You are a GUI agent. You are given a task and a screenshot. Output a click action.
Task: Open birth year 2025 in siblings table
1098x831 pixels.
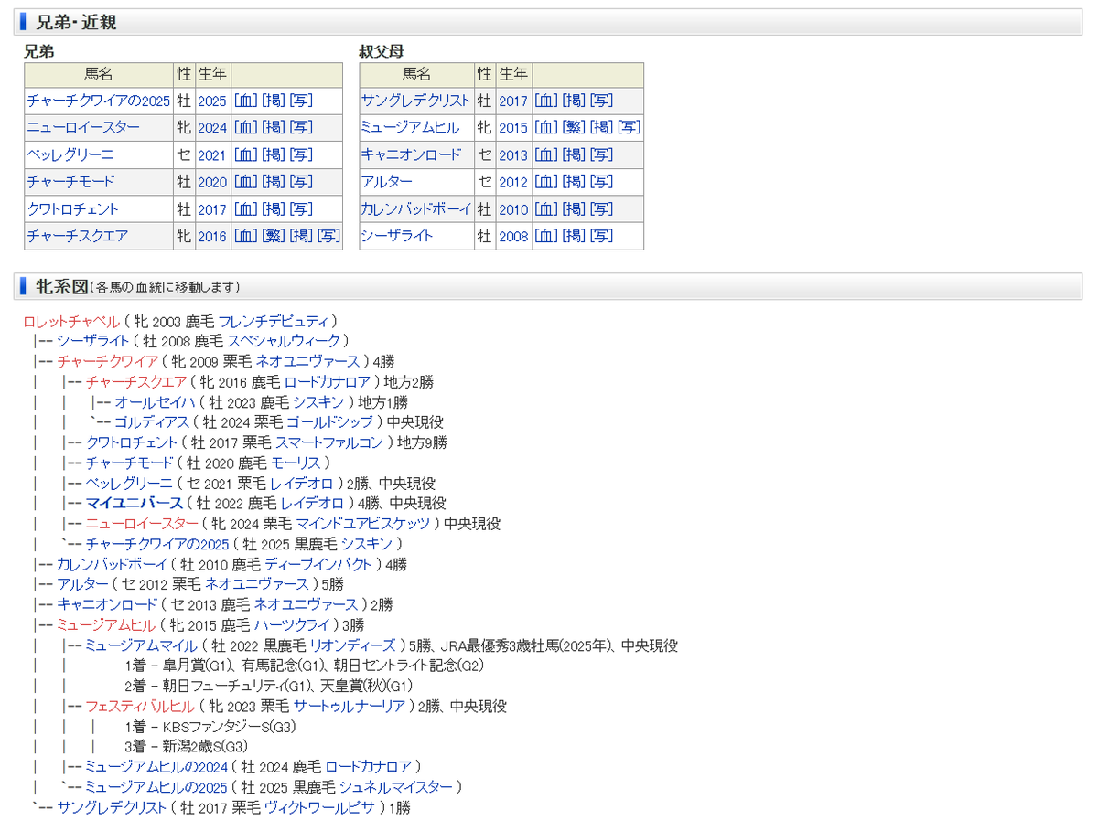pyautogui.click(x=212, y=101)
